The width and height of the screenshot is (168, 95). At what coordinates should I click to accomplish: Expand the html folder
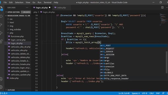(18, 22)
